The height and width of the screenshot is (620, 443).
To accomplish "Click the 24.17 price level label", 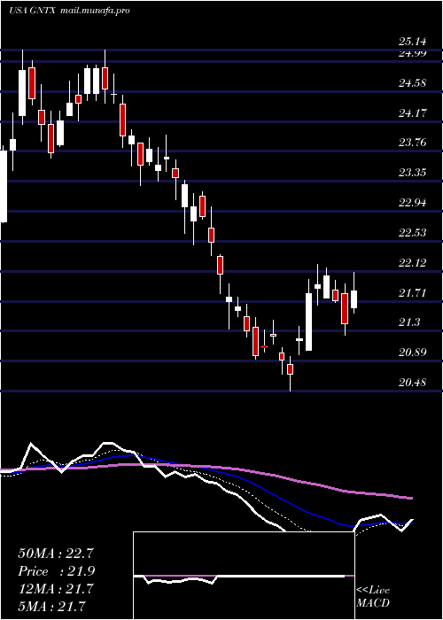I will [413, 113].
